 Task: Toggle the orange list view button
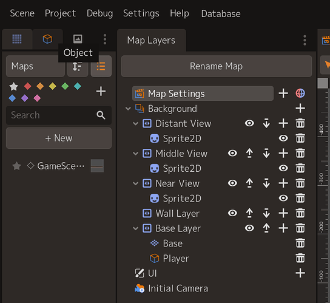point(101,66)
